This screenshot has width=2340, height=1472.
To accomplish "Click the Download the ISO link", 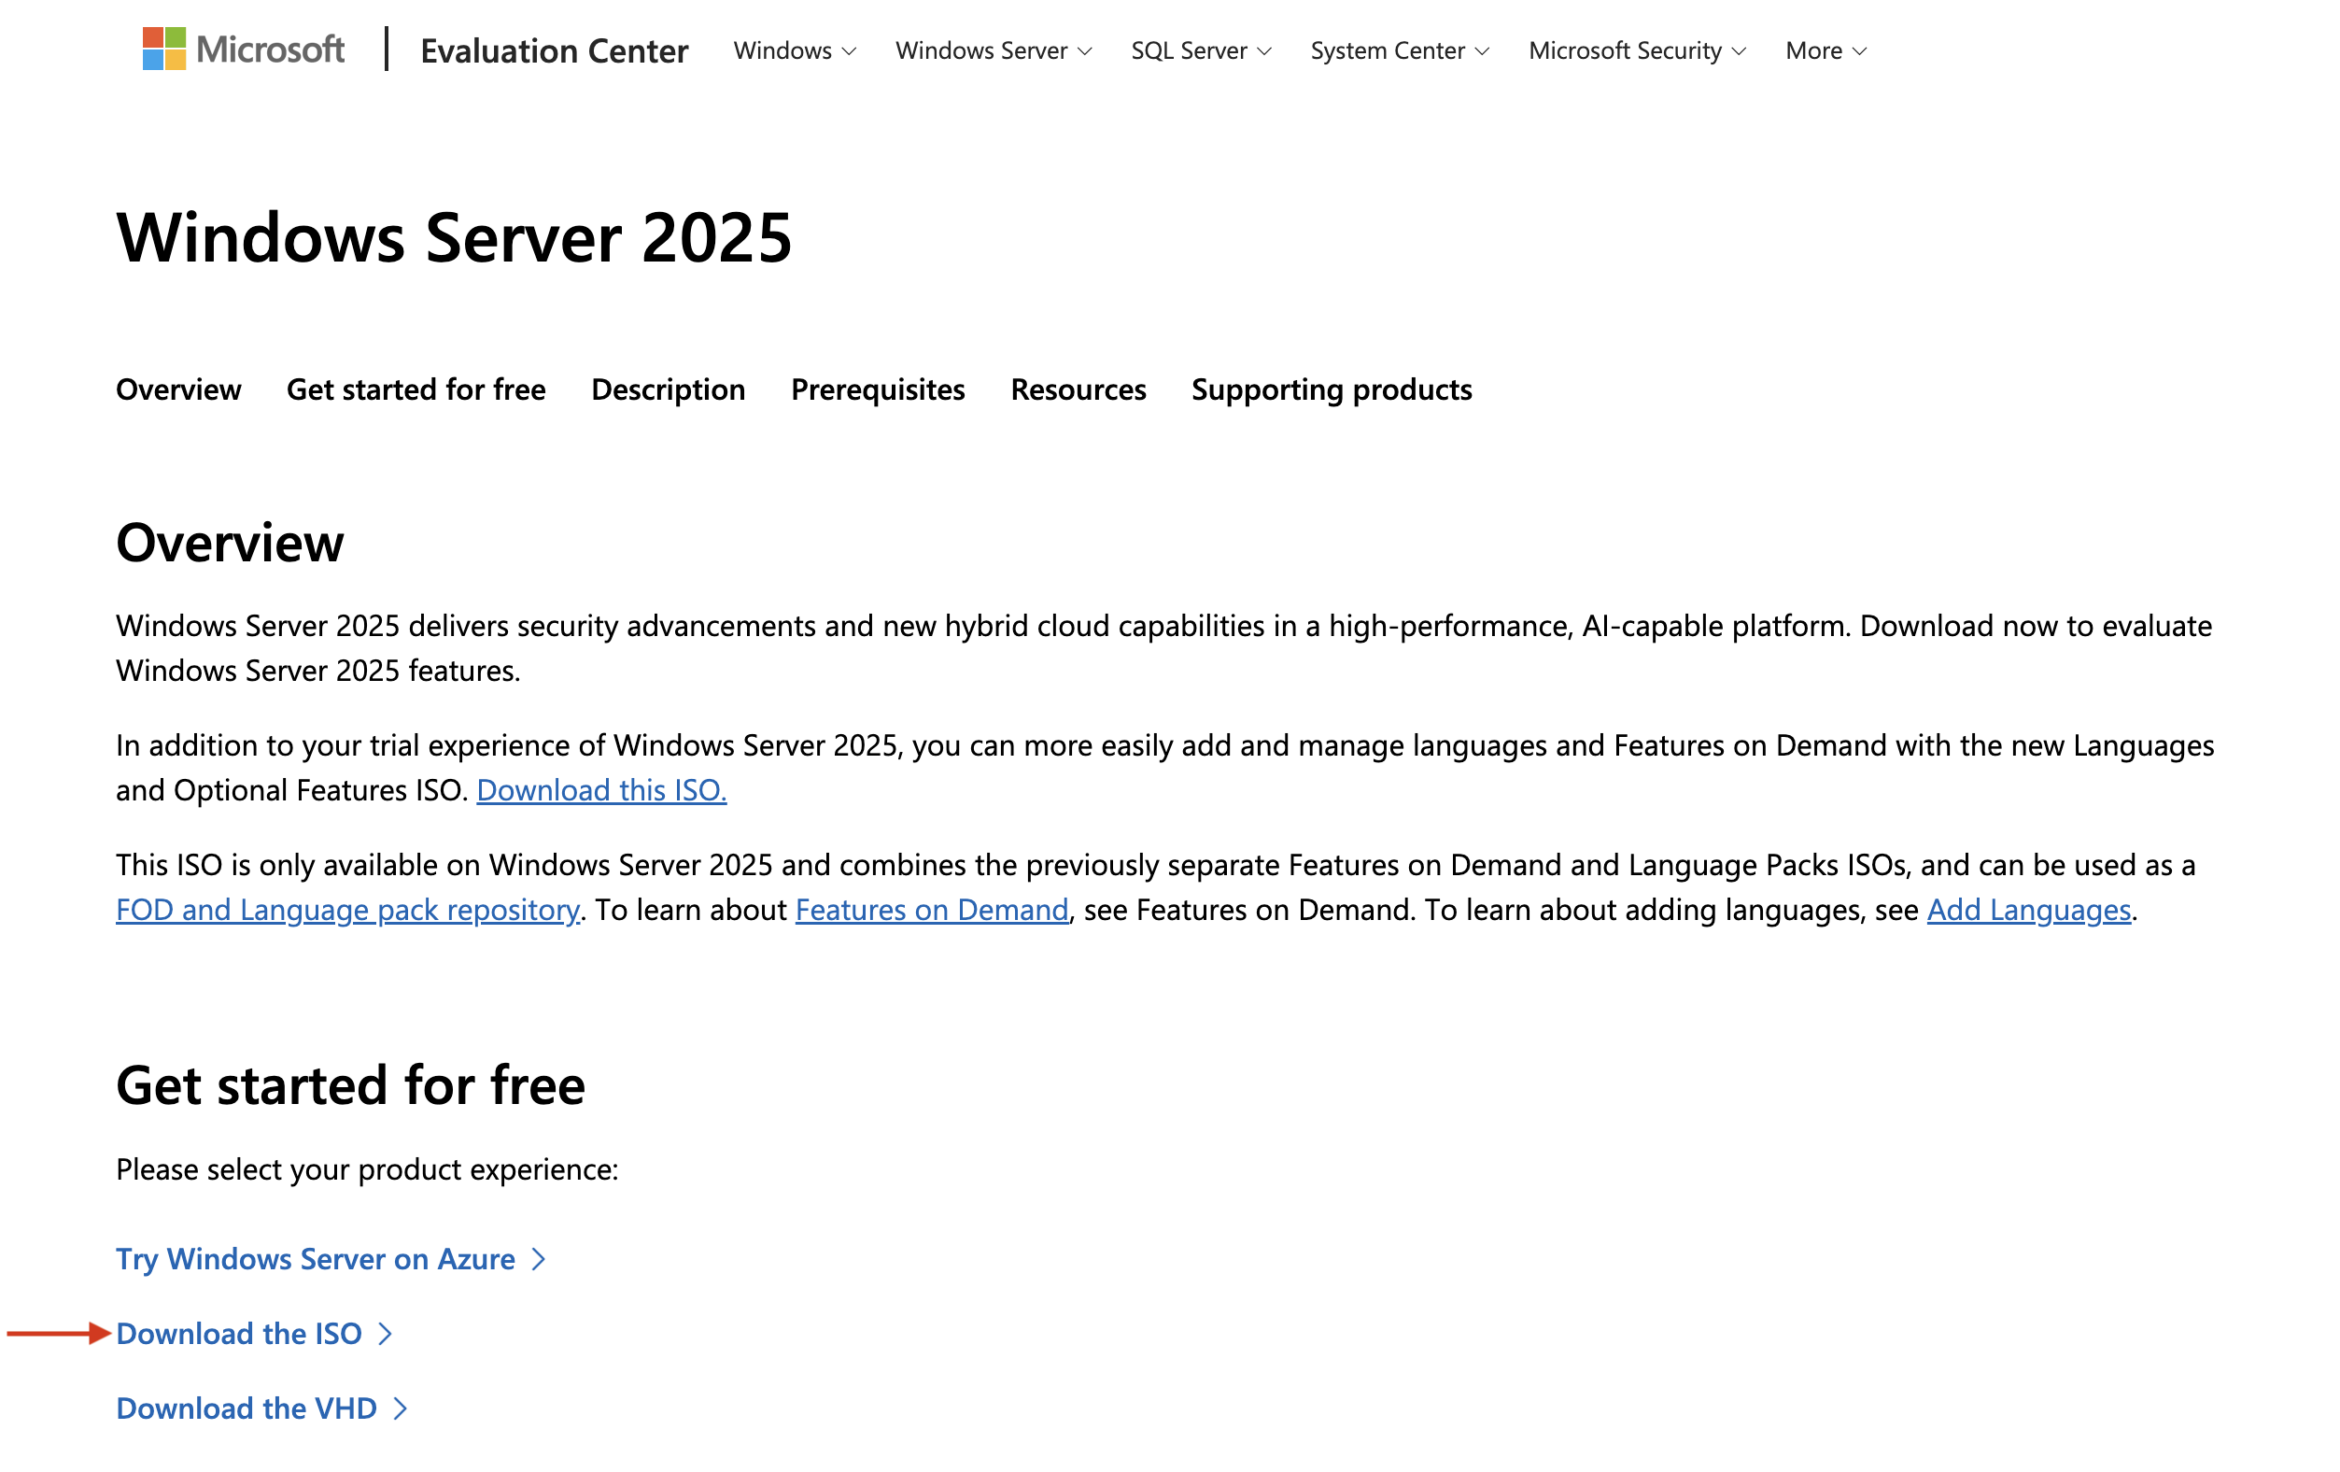I will [254, 1333].
